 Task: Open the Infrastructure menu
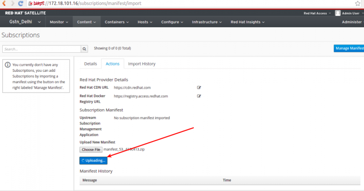pos(207,22)
